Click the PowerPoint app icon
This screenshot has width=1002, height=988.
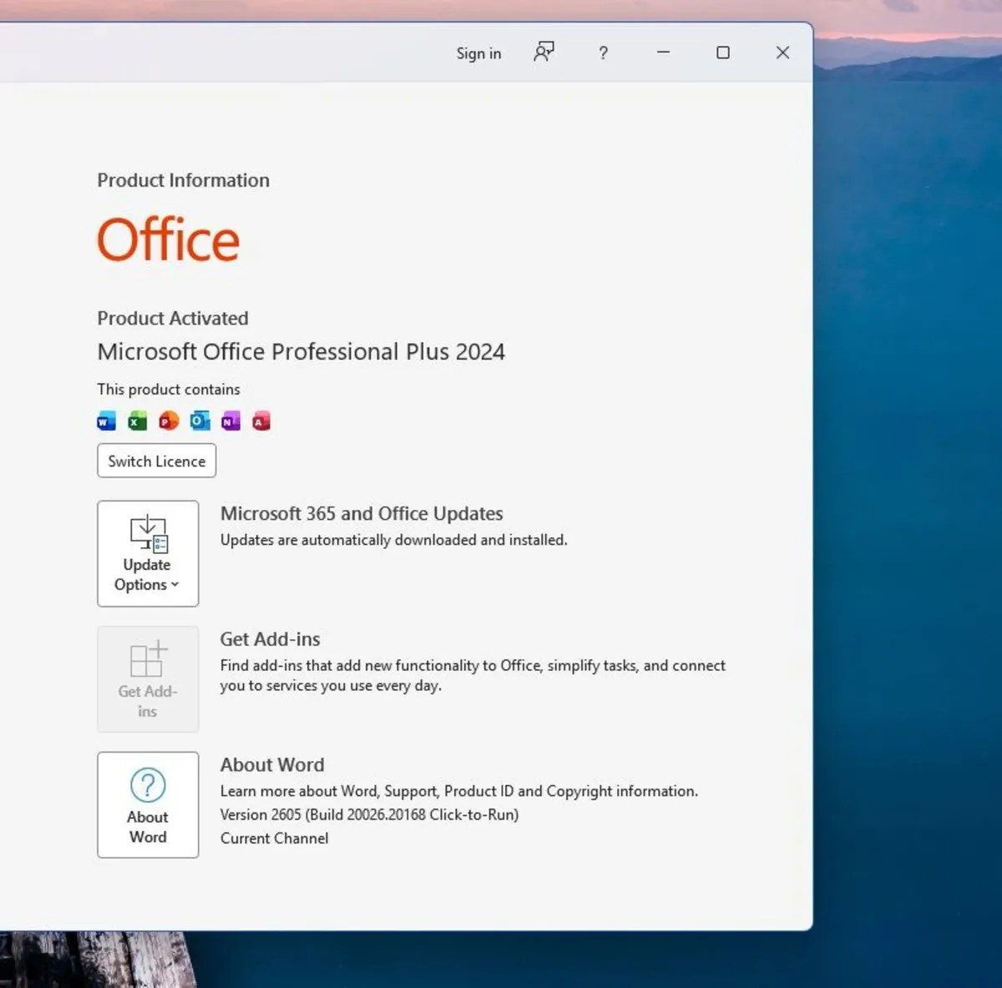[169, 421]
